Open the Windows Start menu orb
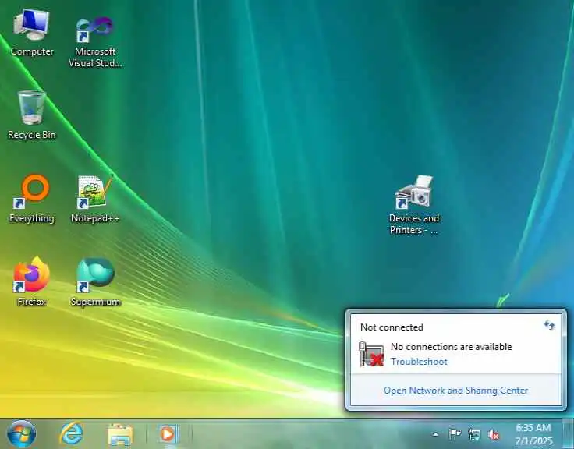This screenshot has width=574, height=449. [x=22, y=434]
